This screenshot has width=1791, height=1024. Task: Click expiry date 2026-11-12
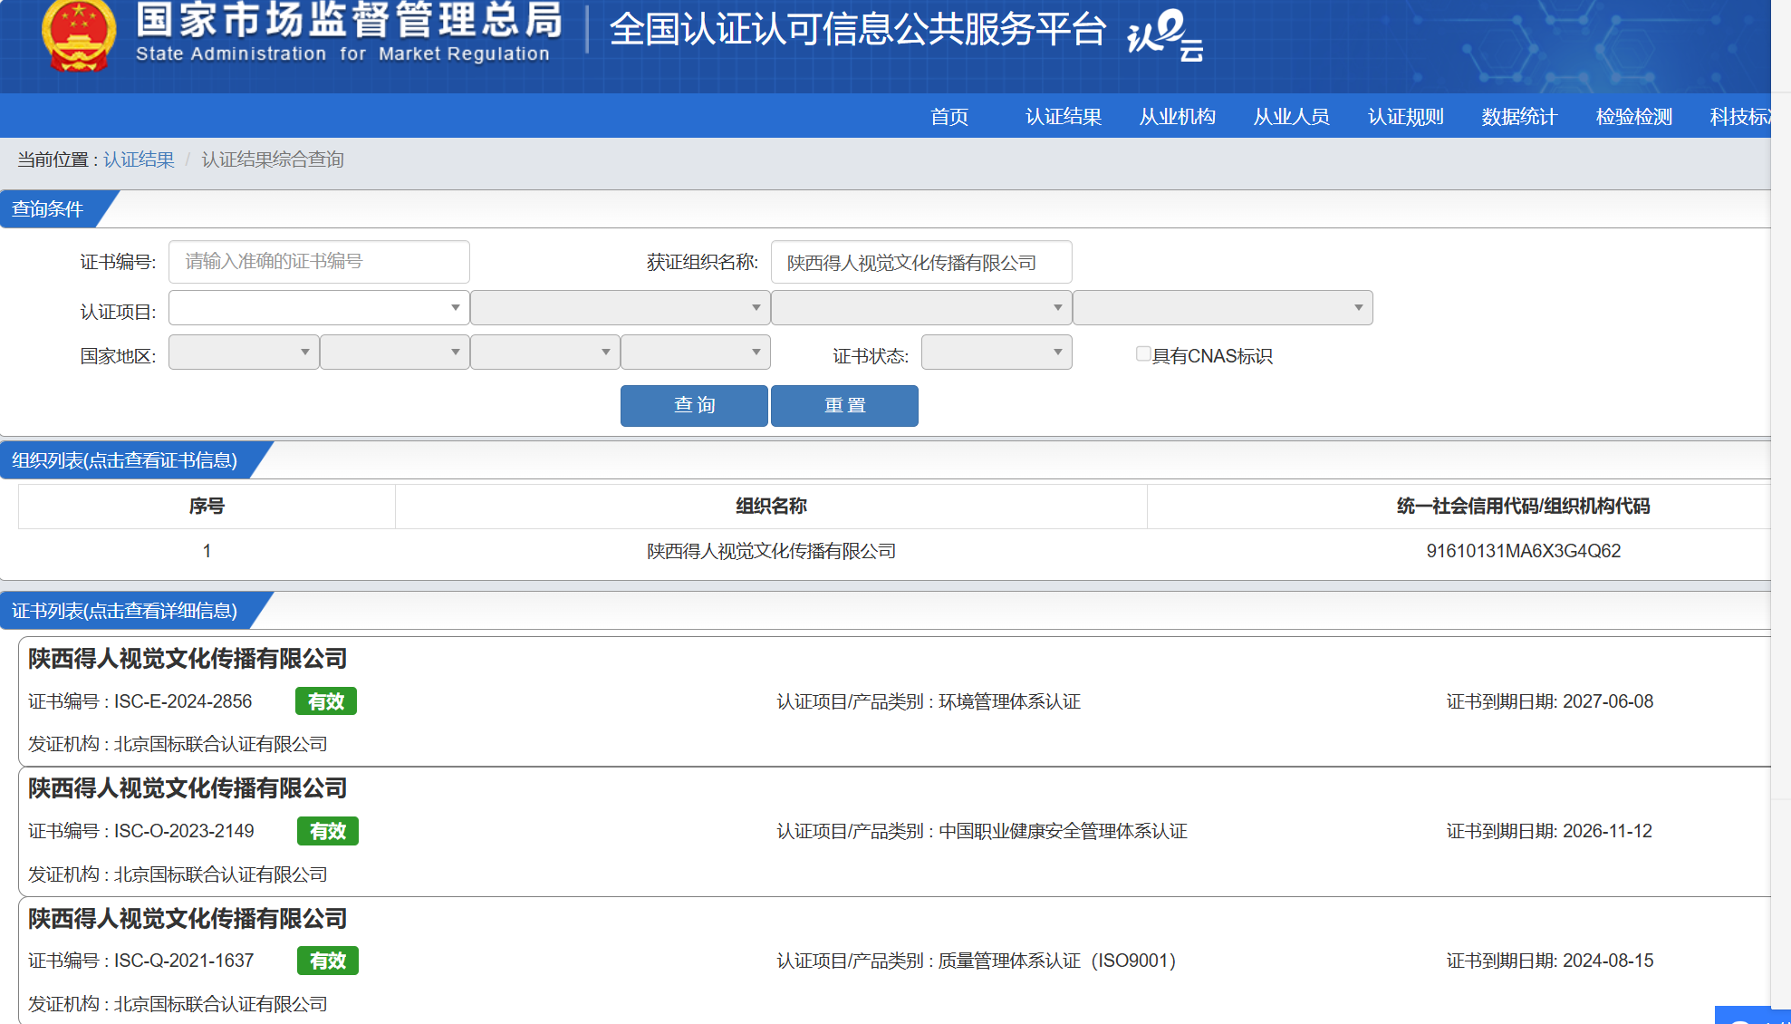coord(1607,831)
